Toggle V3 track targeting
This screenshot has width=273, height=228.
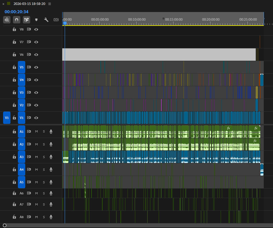coord(22,92)
